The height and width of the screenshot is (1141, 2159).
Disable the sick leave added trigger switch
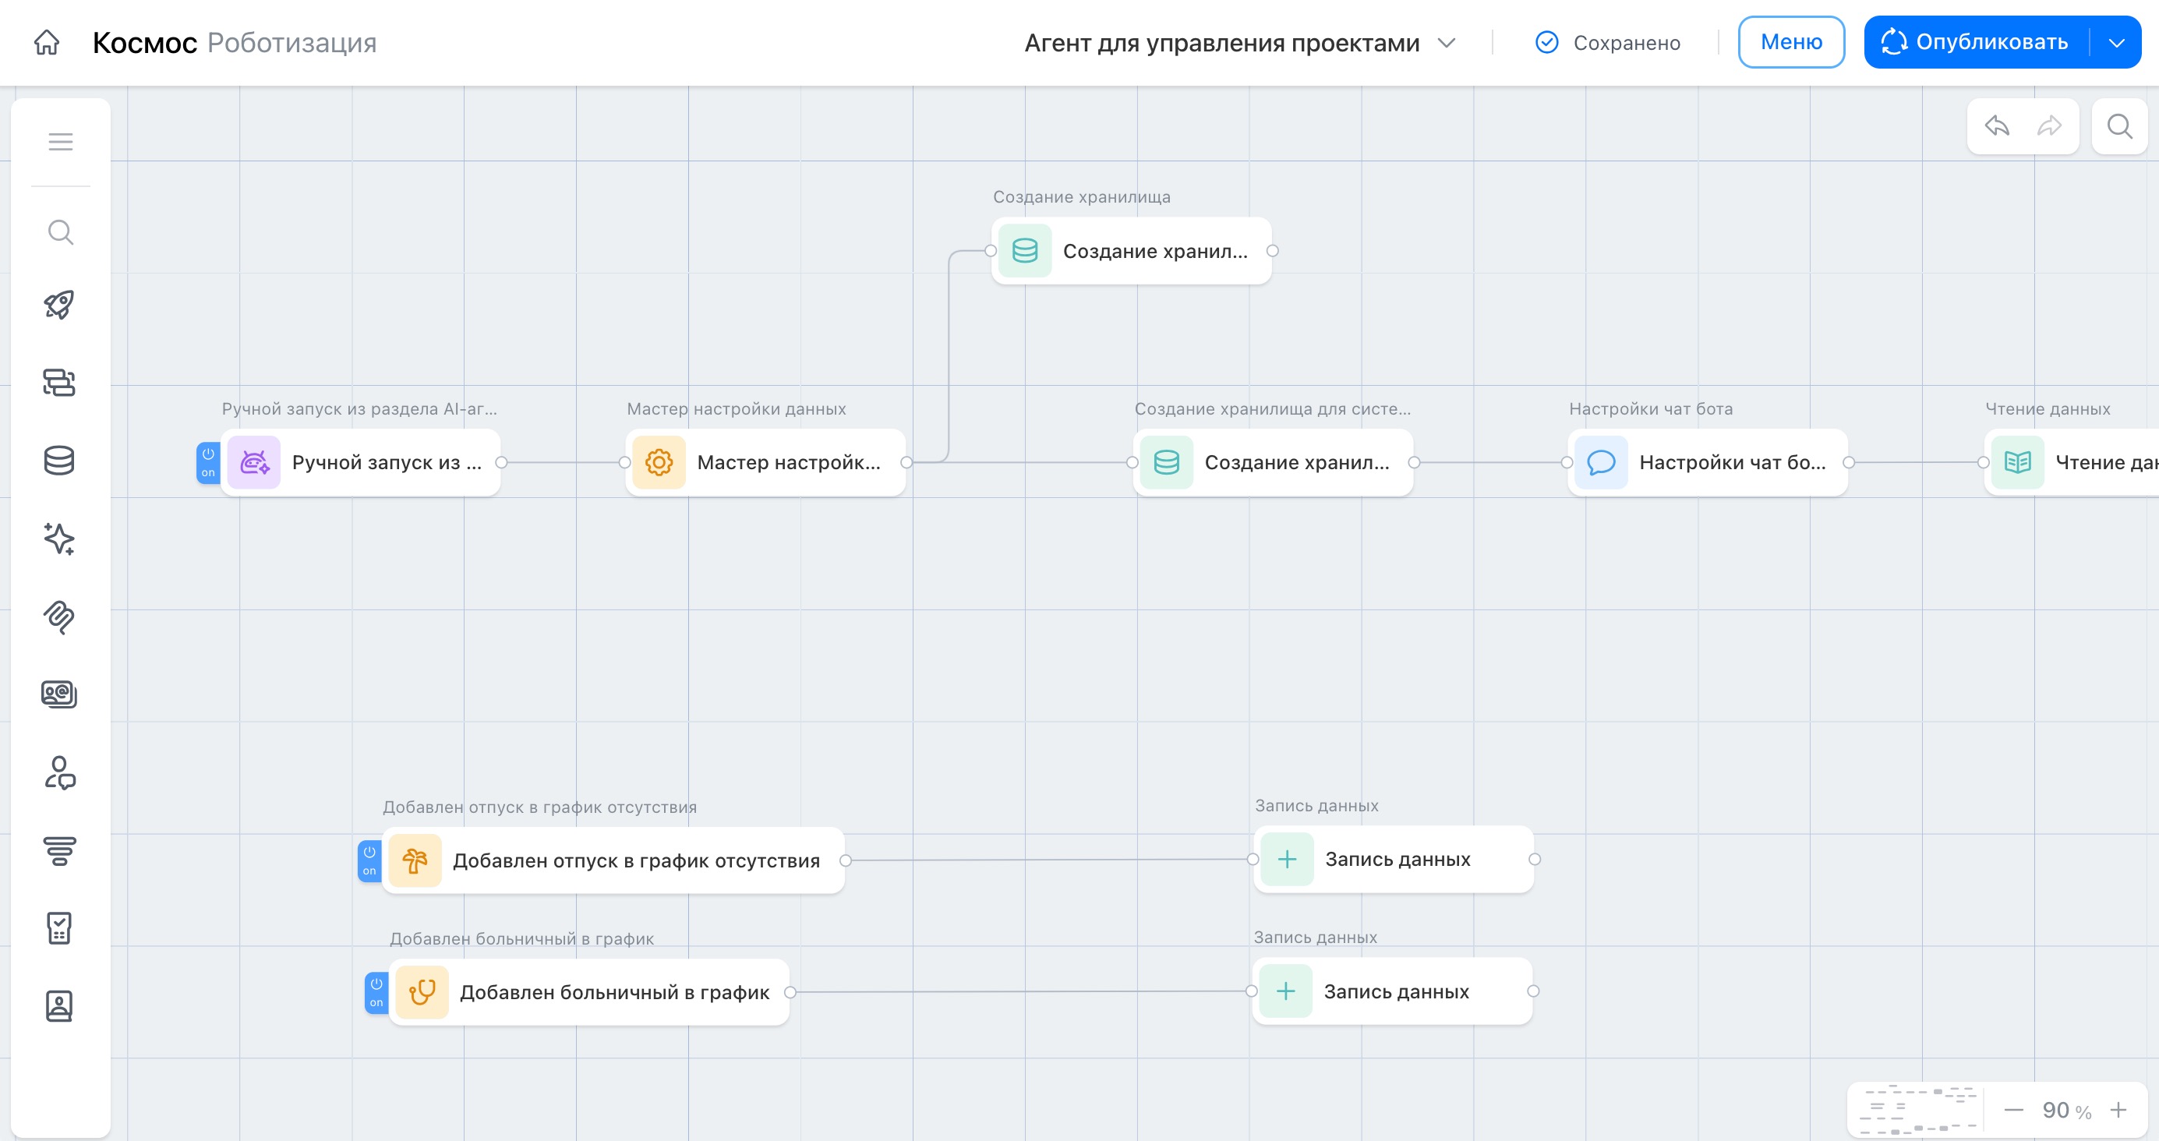pyautogui.click(x=376, y=992)
